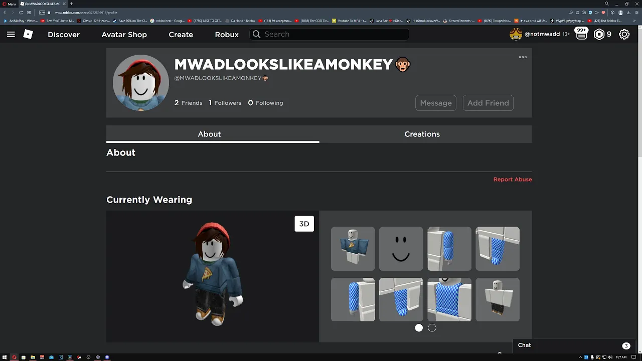
Task: Click the Roblox logo home icon
Action: click(x=28, y=34)
